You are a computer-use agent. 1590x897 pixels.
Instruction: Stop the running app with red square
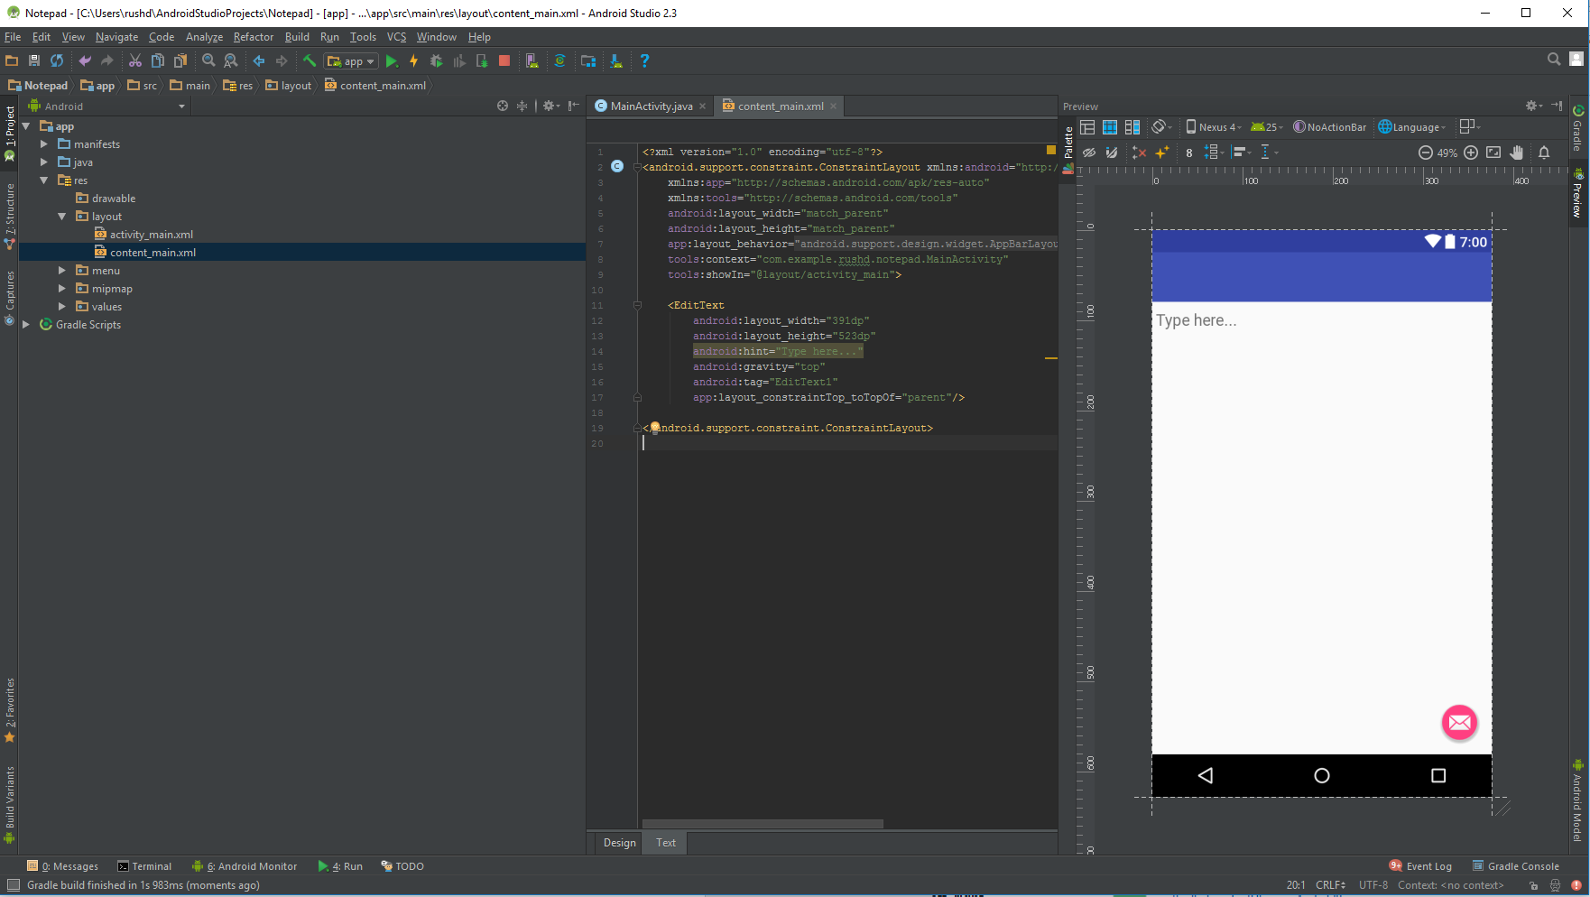504,61
